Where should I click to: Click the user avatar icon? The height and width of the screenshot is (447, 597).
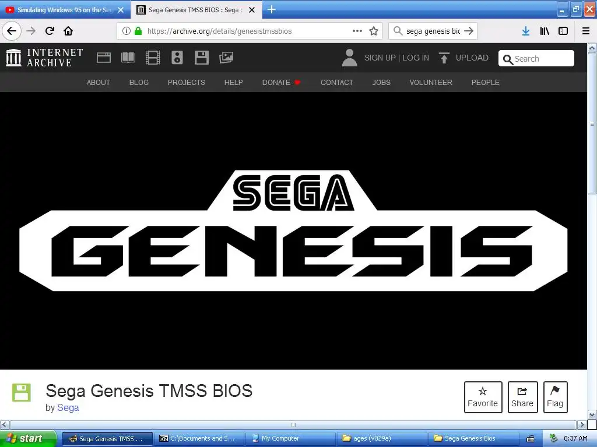[350, 58]
